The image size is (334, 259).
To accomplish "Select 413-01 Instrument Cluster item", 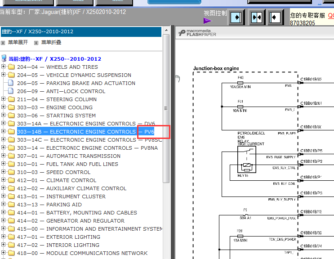I will point(61,196).
